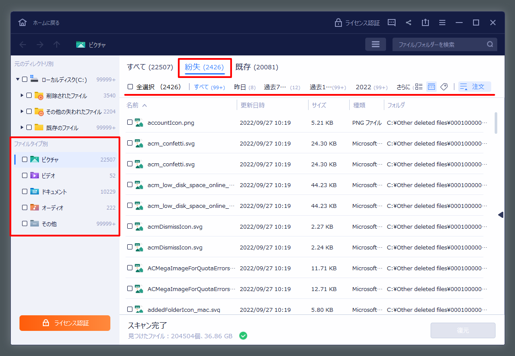Image resolution: width=515 pixels, height=356 pixels.
Task: Switch to the 既存 (20081) tab
Action: (257, 67)
